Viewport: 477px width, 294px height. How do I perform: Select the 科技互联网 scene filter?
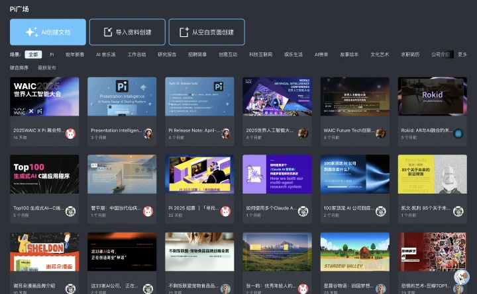(261, 55)
